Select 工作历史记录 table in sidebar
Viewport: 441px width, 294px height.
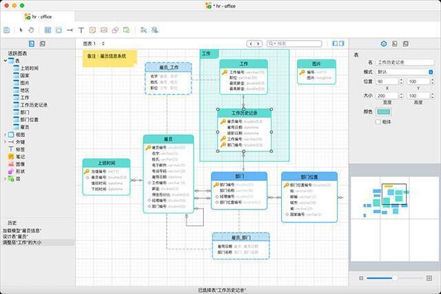click(33, 105)
